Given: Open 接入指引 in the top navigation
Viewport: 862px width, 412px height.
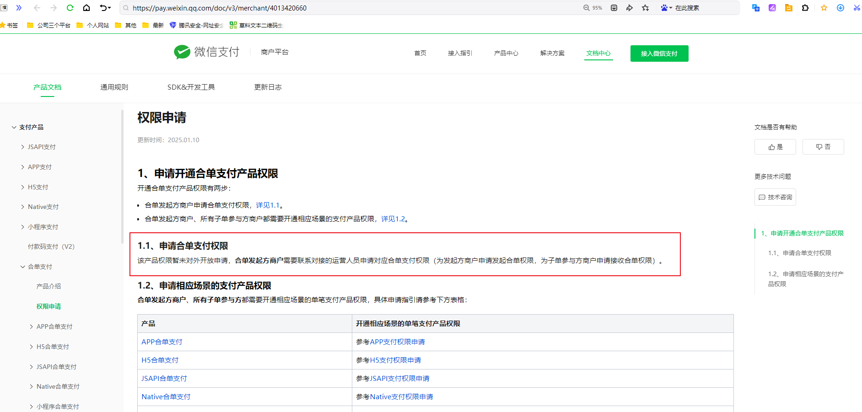Looking at the screenshot, I should pos(460,53).
